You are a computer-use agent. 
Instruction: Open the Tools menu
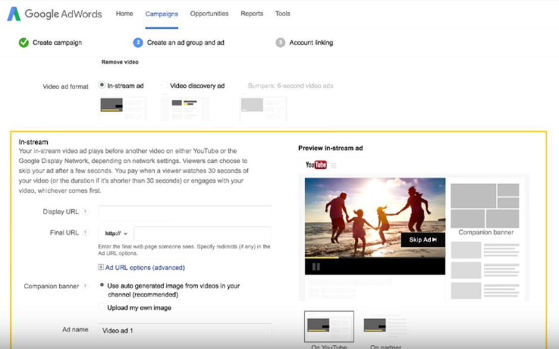pyautogui.click(x=282, y=14)
